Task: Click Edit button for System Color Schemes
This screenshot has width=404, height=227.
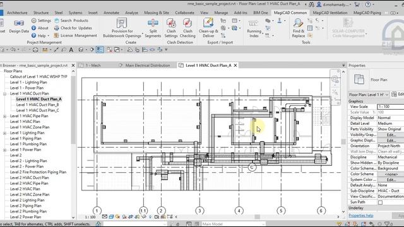Action: click(391, 180)
